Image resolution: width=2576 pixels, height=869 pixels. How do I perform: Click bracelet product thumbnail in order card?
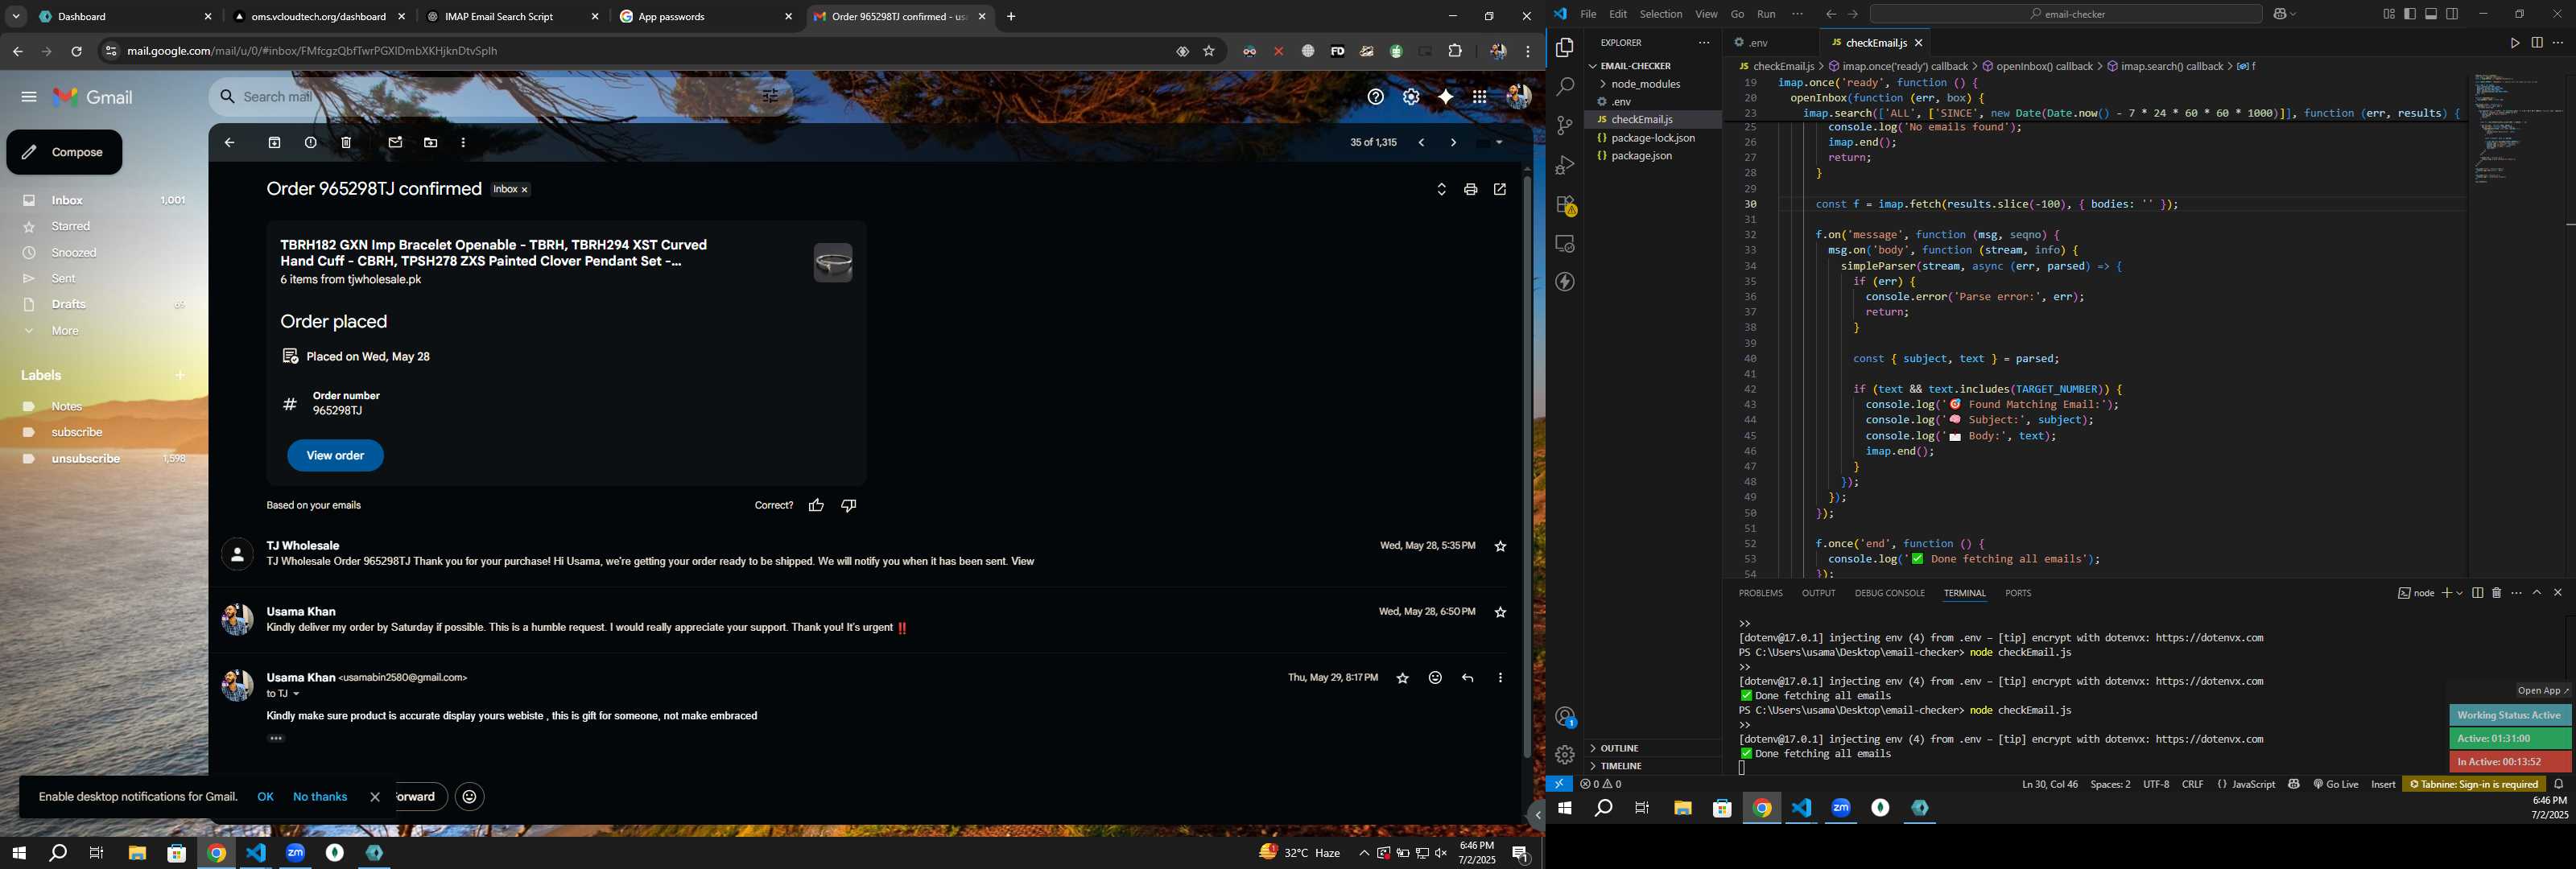click(x=833, y=264)
